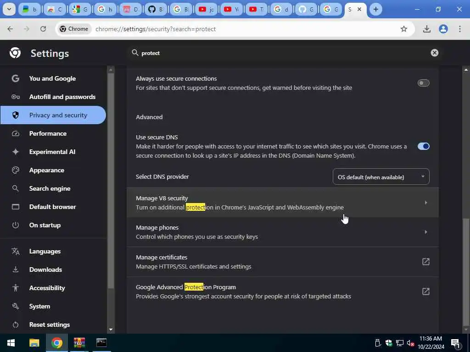Enable Always use secure connections toggle

423,83
